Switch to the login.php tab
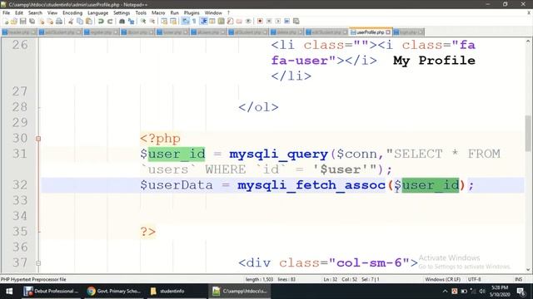 408,32
